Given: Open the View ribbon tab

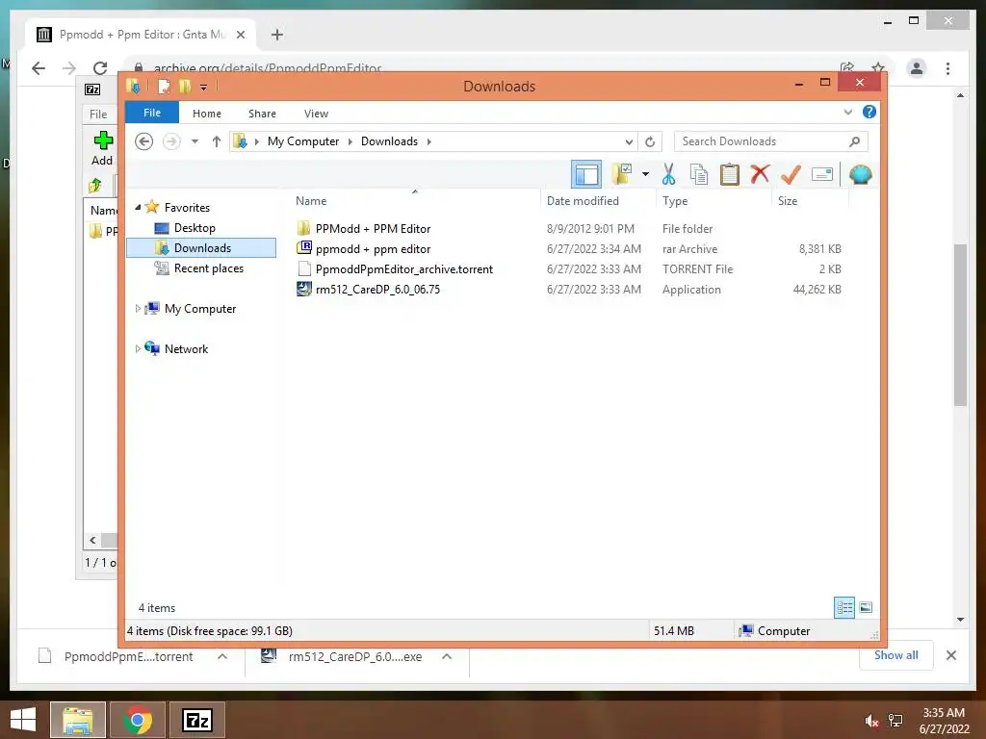Looking at the screenshot, I should pos(316,114).
